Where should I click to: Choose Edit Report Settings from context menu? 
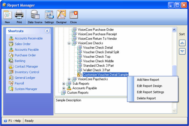(x=150, y=92)
